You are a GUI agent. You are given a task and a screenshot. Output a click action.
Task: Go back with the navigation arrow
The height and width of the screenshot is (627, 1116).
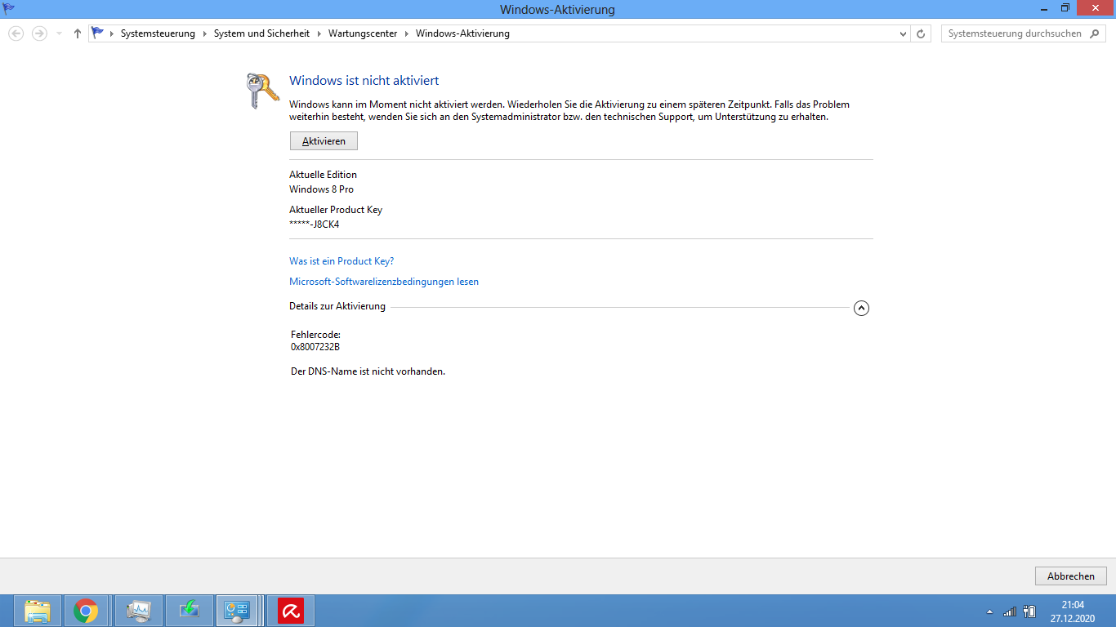(16, 33)
